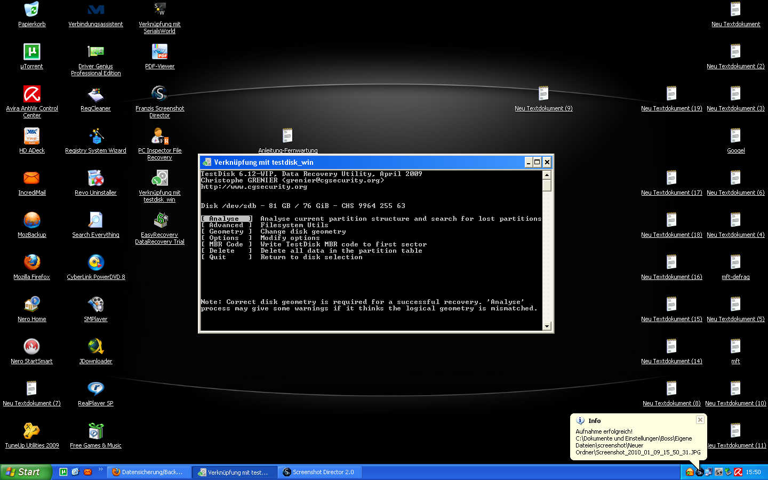This screenshot has width=768, height=480.
Task: Click scroll-up arrow in TestDisk console window
Action: (547, 175)
